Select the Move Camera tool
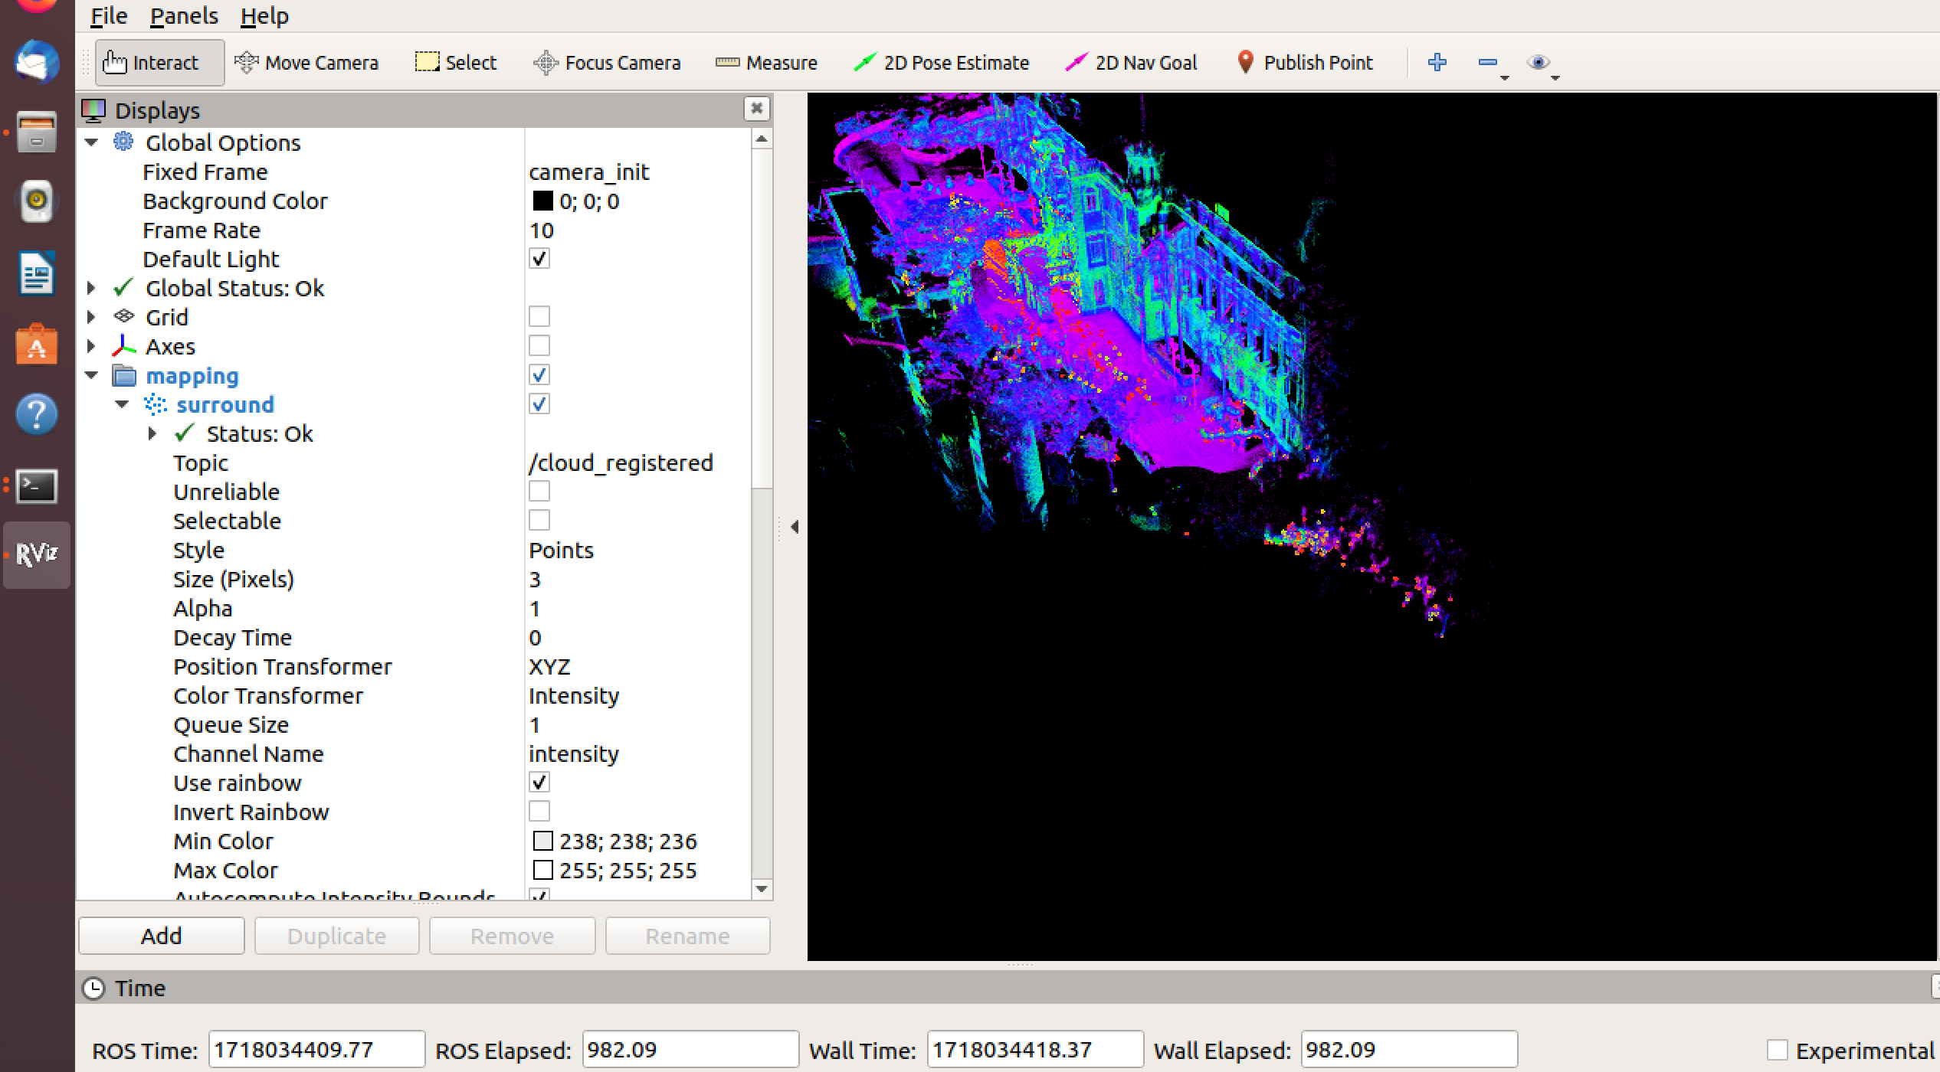This screenshot has width=1940, height=1072. 306,63
